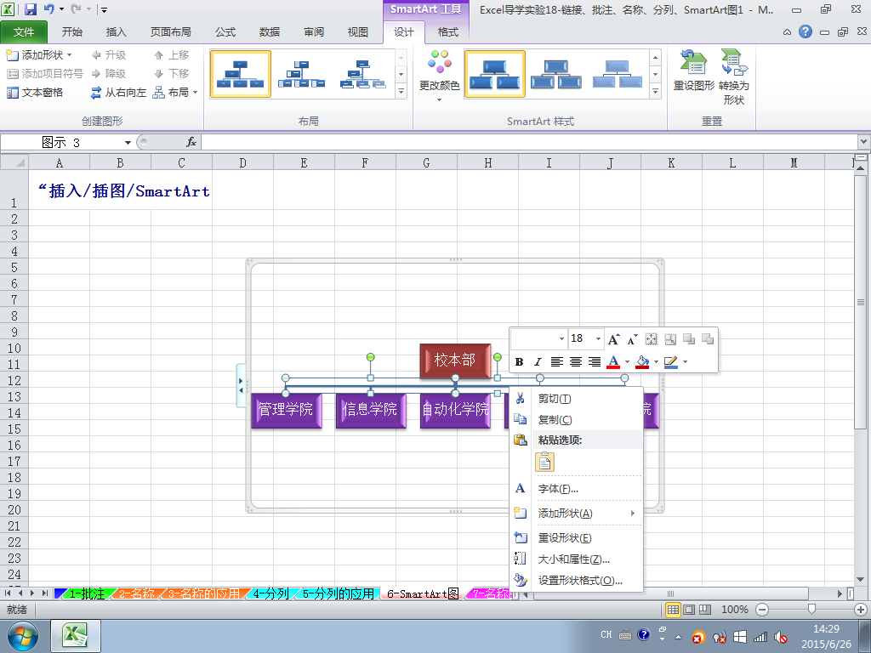Switch to sheet tab 5-分列的应用
The width and height of the screenshot is (871, 653).
[x=338, y=593]
